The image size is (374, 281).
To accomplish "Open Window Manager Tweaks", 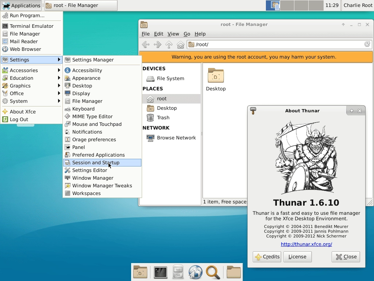I will pyautogui.click(x=102, y=186).
